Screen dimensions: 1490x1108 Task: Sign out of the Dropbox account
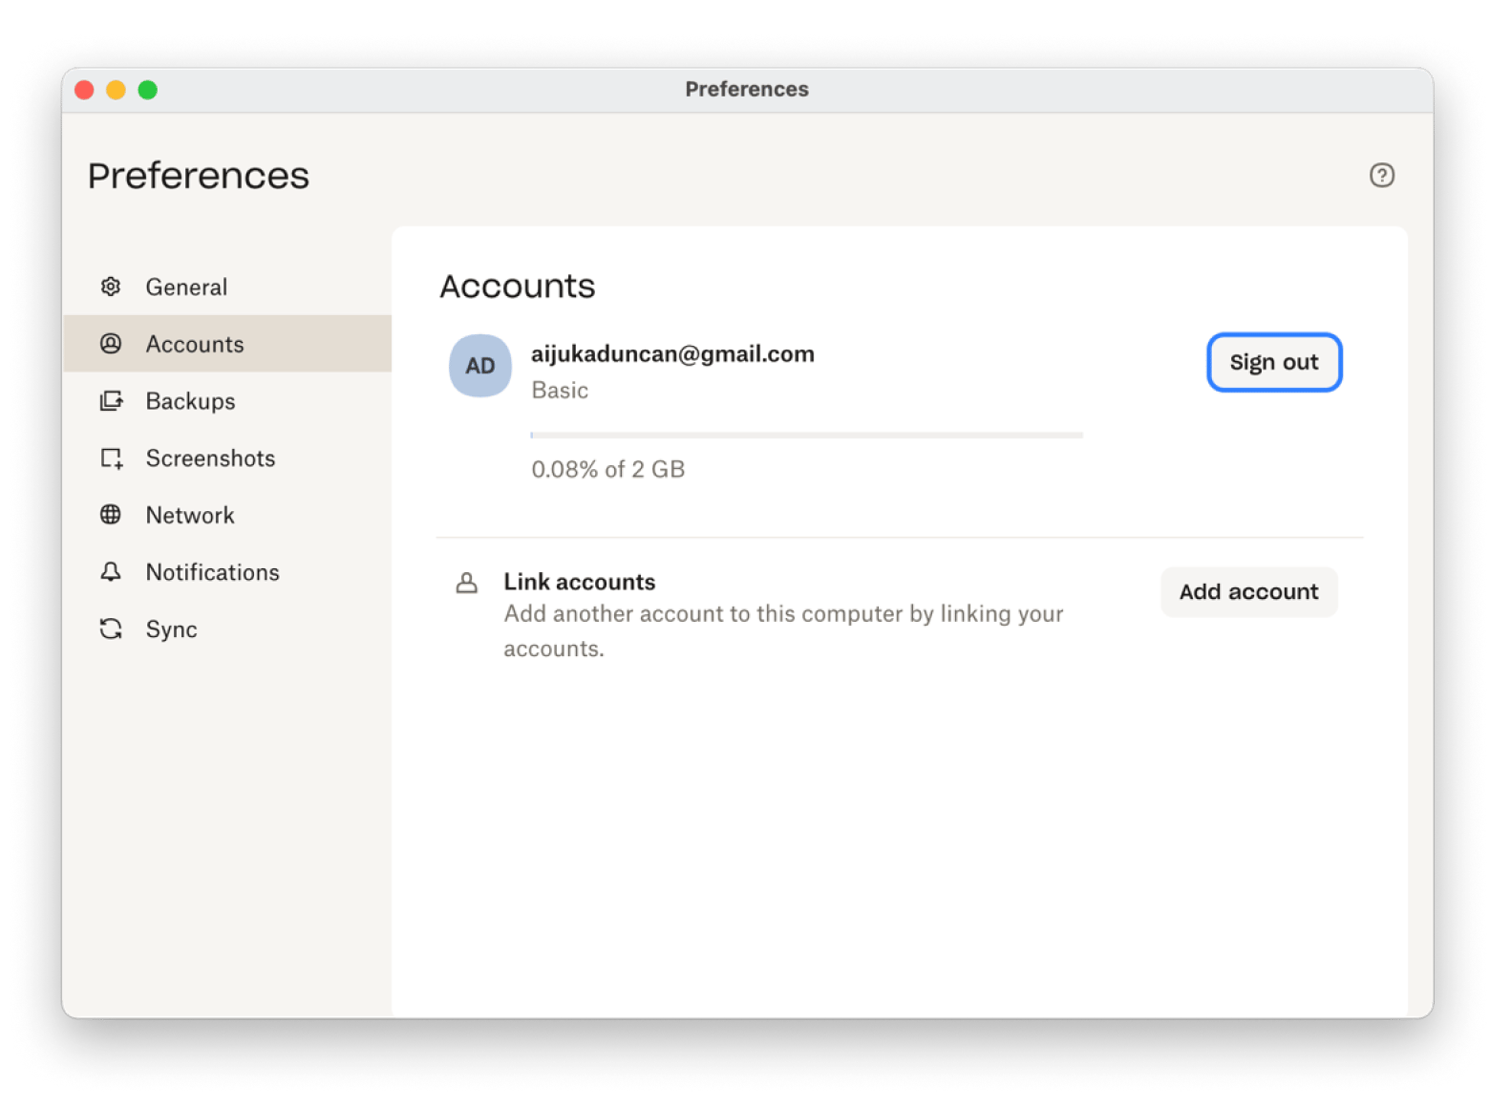[x=1273, y=362]
